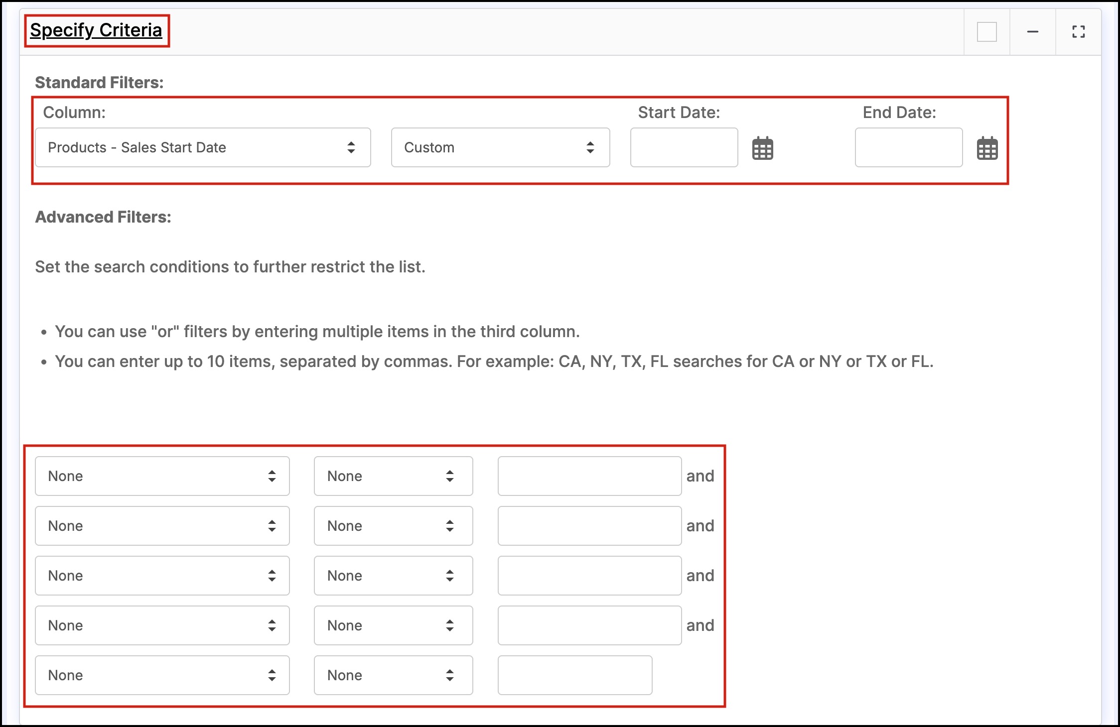1120x727 pixels.
Task: Focus the last row filter value field
Action: (574, 675)
